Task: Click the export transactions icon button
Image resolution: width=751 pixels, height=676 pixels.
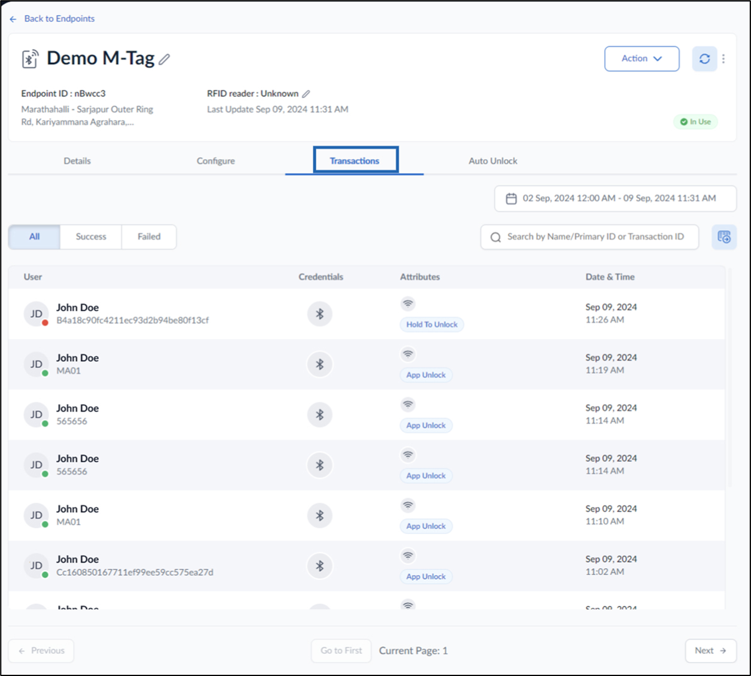Action: pos(724,237)
